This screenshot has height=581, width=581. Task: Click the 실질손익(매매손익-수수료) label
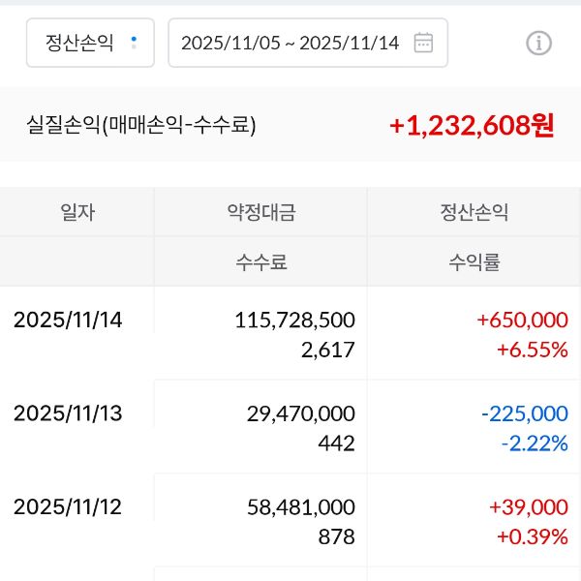141,125
